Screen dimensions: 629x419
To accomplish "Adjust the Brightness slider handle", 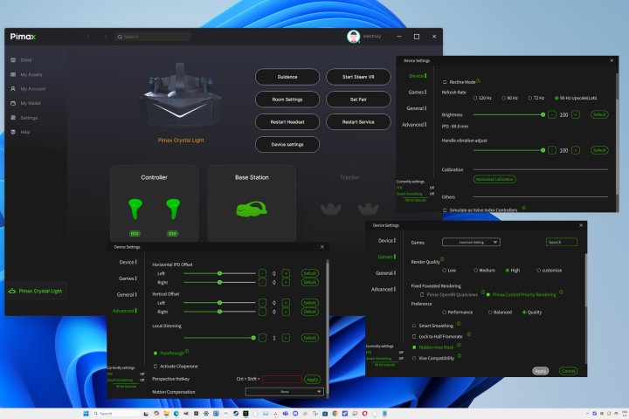I will click(543, 115).
